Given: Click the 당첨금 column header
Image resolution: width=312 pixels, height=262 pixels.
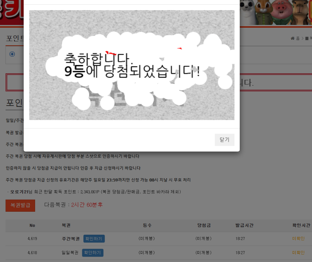Looking at the screenshot, I should 204,225.
